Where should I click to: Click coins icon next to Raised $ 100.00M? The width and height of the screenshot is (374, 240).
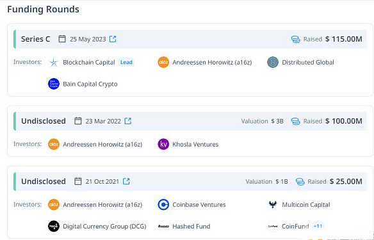pyautogui.click(x=295, y=121)
